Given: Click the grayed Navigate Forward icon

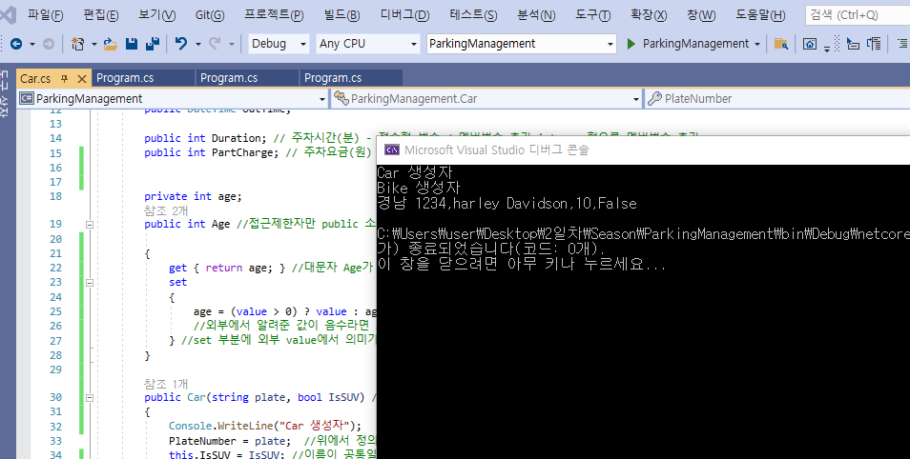Looking at the screenshot, I should [49, 44].
